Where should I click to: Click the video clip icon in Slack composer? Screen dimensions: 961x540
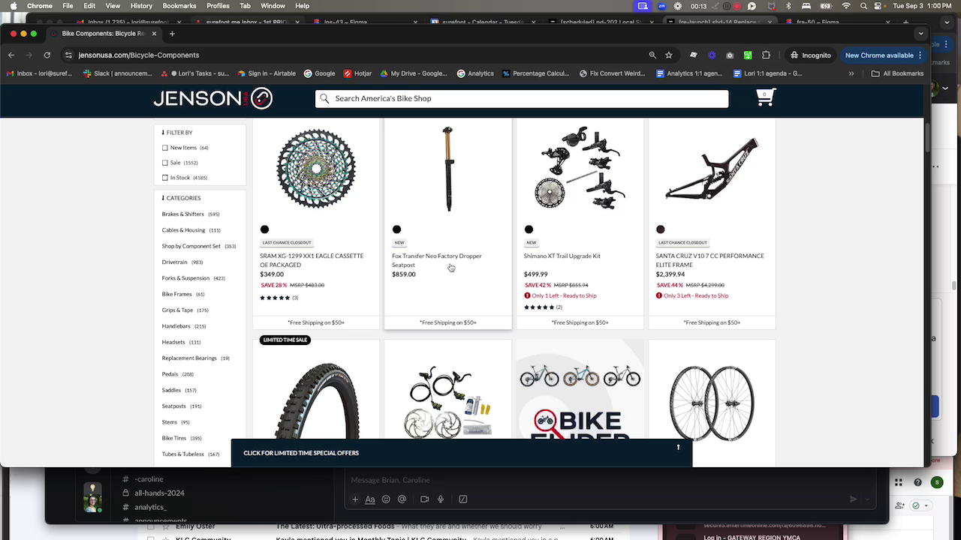click(x=424, y=499)
